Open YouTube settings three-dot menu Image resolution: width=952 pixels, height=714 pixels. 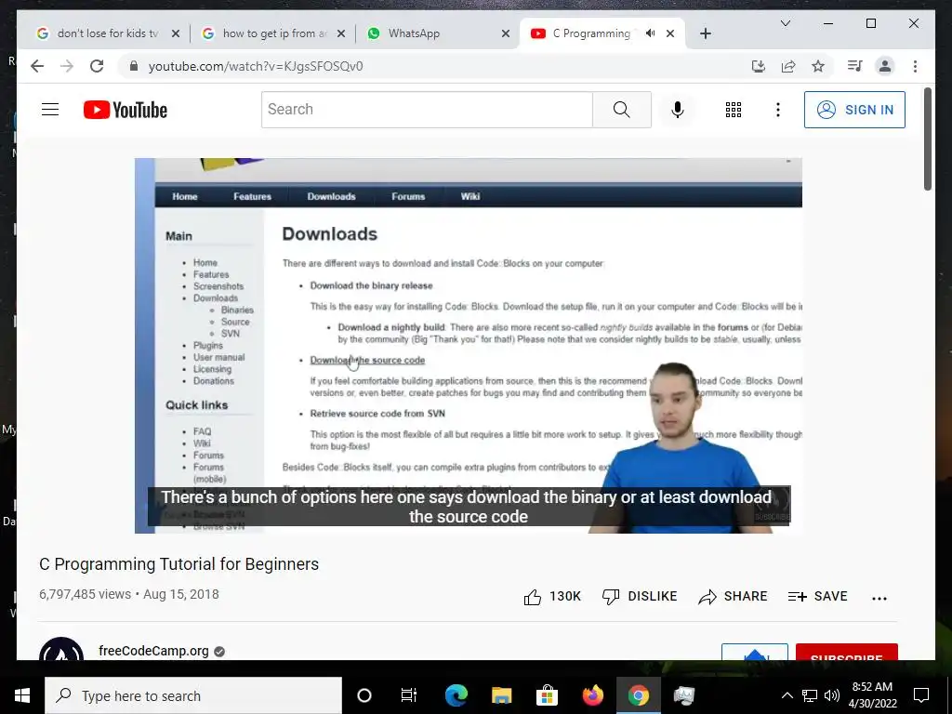click(778, 110)
